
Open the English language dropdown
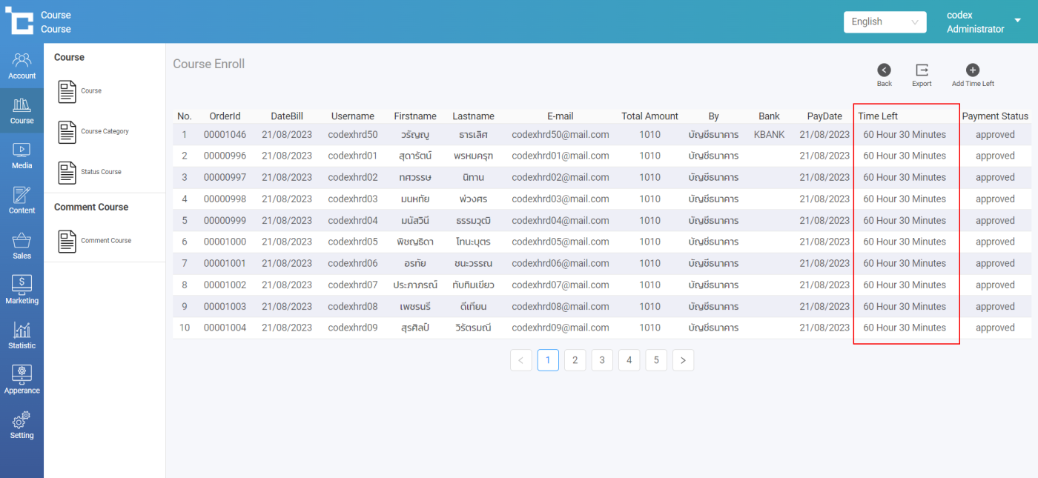coord(885,22)
